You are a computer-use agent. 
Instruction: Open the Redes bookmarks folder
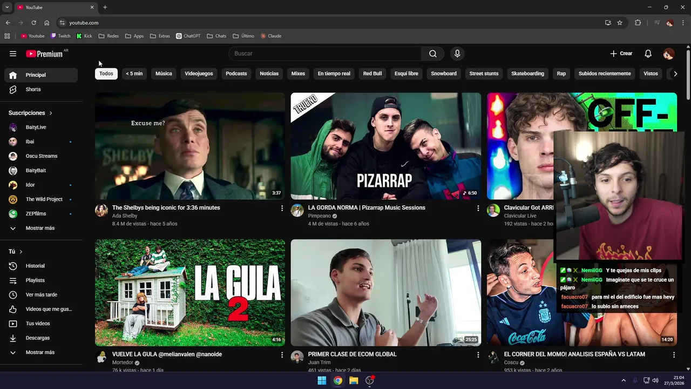(x=109, y=36)
